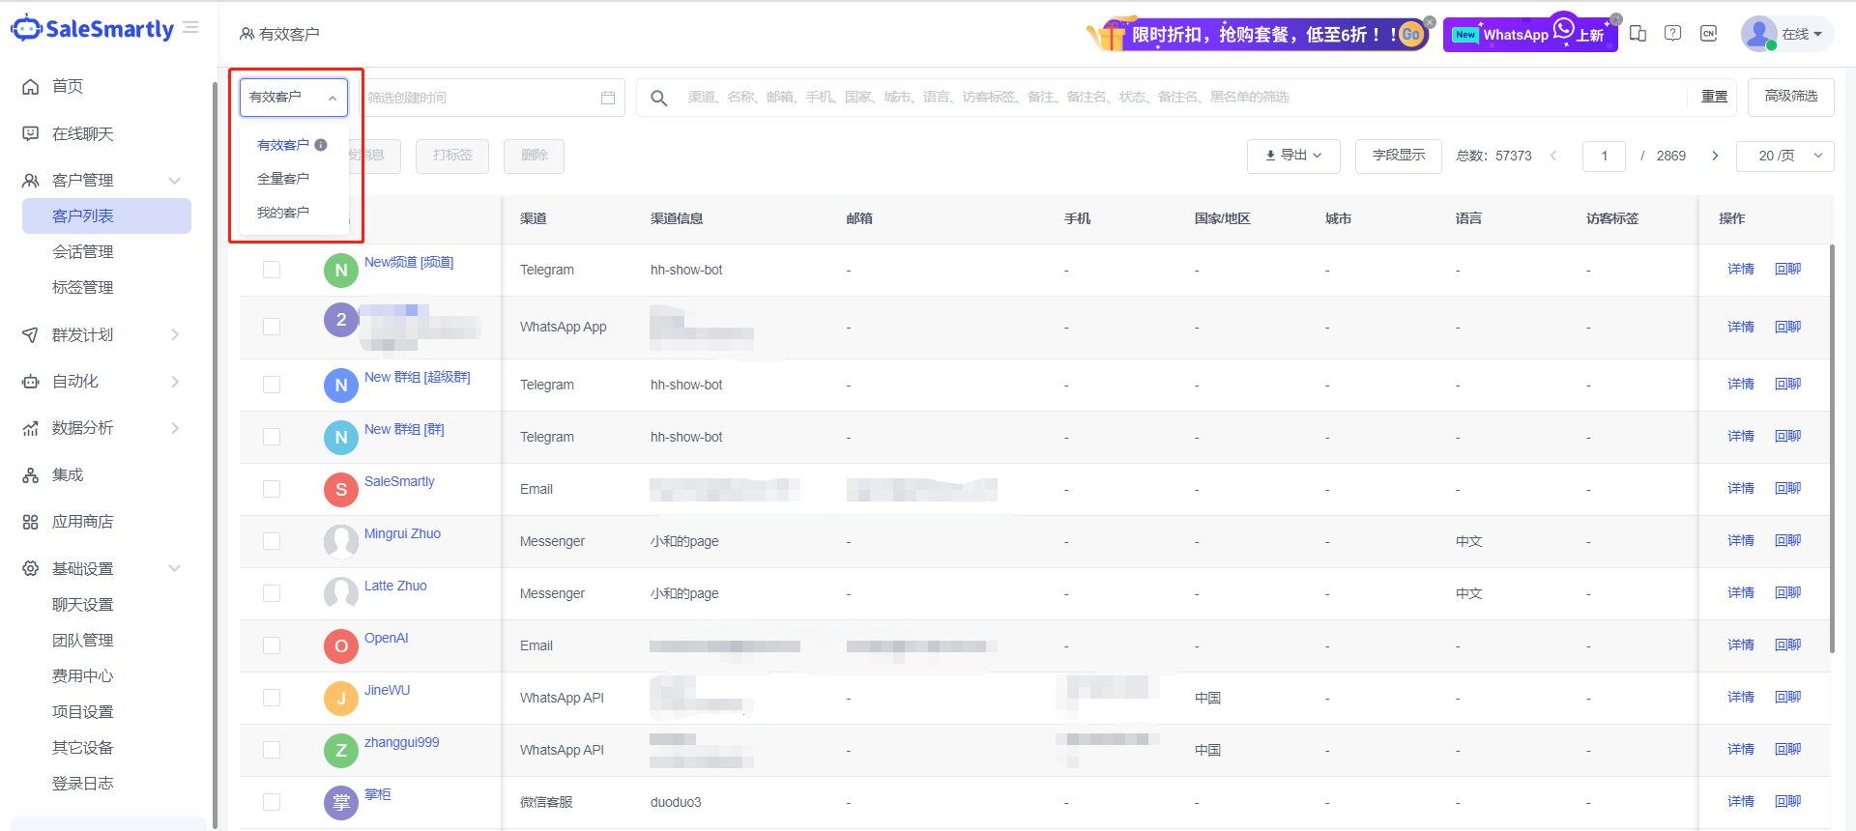The image size is (1856, 831).
Task: Open the OpenAI customer name link
Action: tap(387, 638)
